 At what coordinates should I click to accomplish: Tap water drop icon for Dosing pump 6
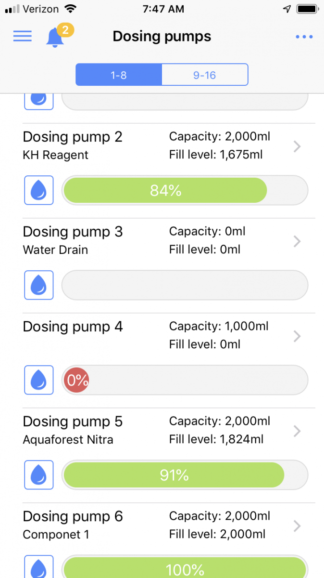pos(38,568)
